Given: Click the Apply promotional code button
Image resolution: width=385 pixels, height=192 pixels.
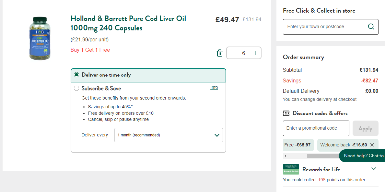Looking at the screenshot, I should click(x=365, y=128).
